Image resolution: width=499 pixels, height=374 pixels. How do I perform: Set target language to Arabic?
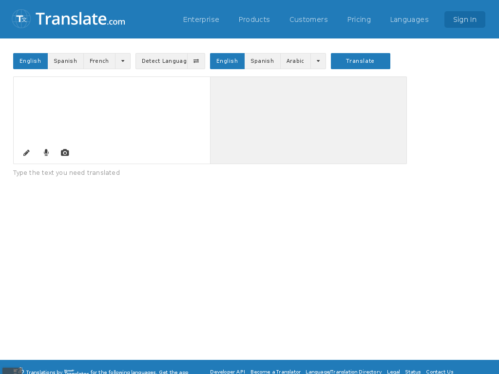(x=295, y=61)
